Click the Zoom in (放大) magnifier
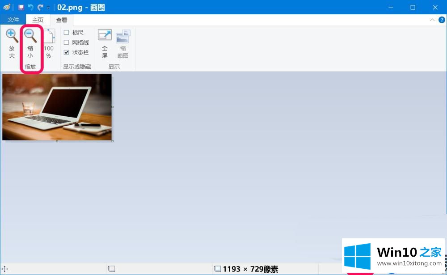 click(x=12, y=43)
